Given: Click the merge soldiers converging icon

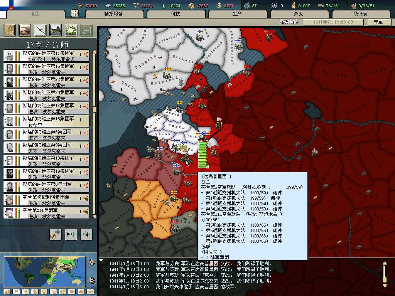Looking at the screenshot, I should (x=86, y=234).
